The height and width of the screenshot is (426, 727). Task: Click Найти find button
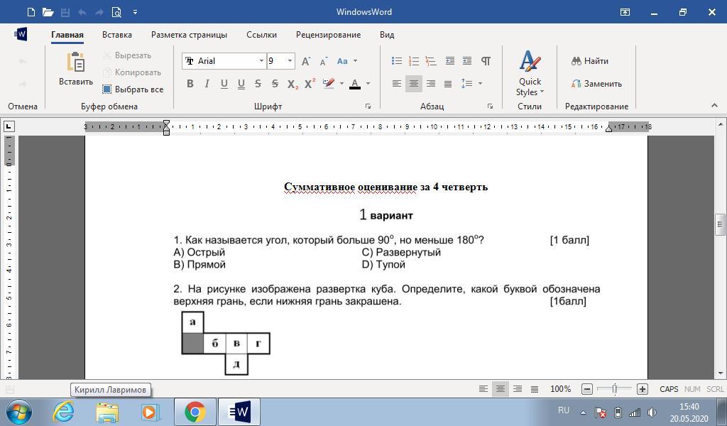point(590,61)
